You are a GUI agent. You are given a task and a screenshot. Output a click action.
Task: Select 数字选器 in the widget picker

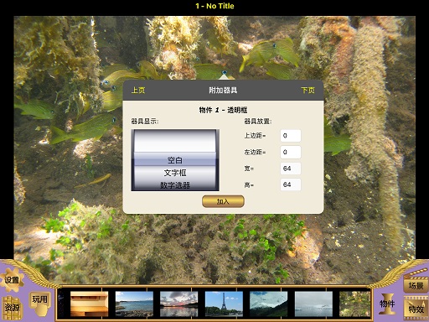175,185
